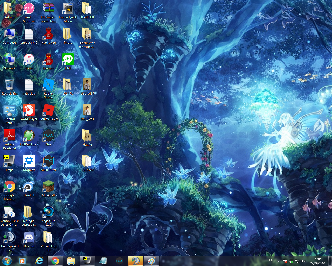The image size is (332, 266).
Task: Select the Minecraft desktop shortcut
Action: (49, 189)
